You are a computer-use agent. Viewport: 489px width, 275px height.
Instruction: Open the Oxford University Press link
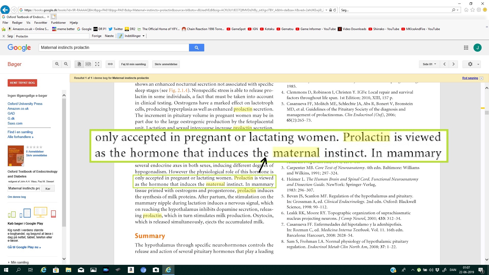click(25, 104)
